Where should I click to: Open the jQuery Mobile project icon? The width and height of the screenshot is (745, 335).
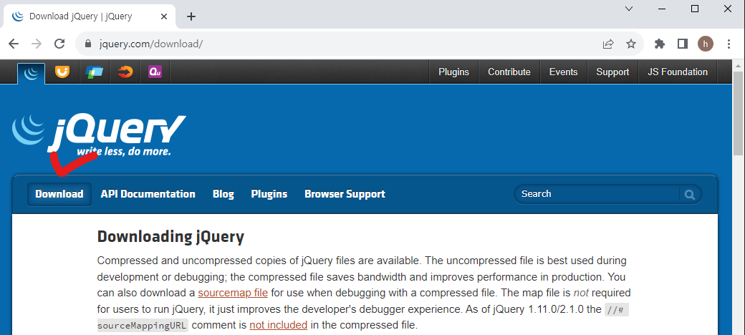tap(94, 72)
